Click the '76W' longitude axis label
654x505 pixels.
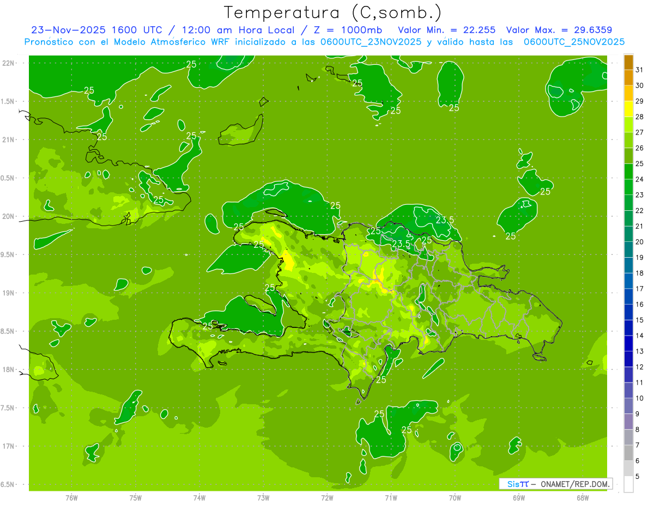point(71,497)
